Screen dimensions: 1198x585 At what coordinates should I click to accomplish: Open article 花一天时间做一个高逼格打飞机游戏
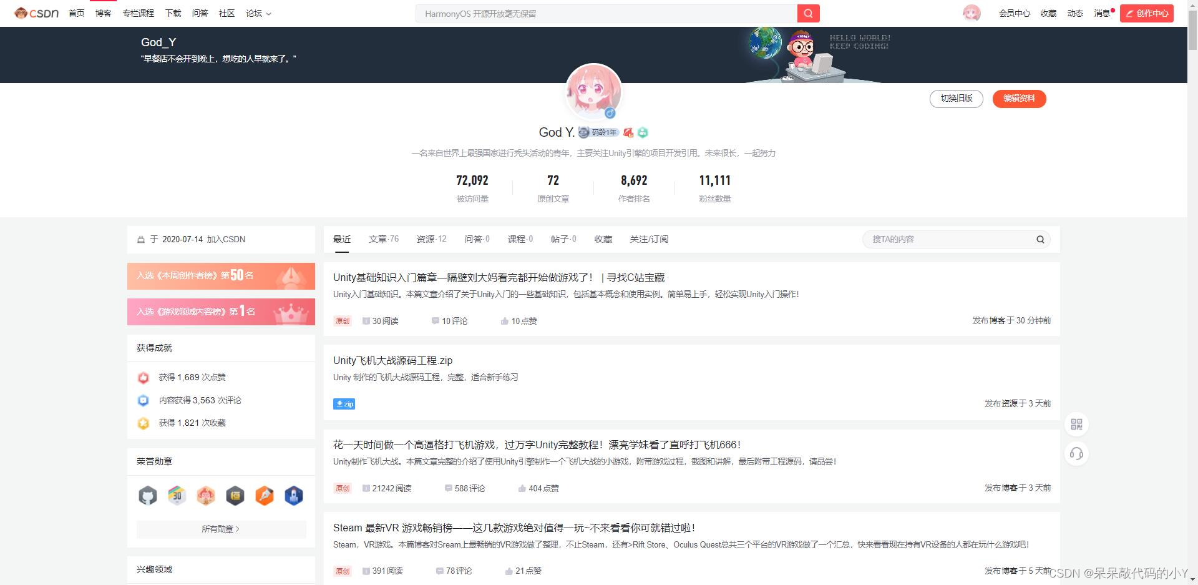537,445
